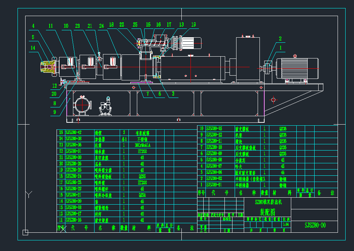The height and width of the screenshot is (251, 354).
Task: Click the small square marker at bottom-left corner
Action: (25, 232)
